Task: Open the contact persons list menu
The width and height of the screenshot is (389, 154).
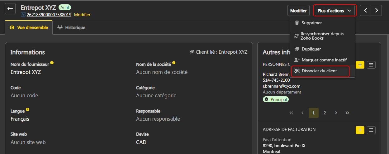Action: 371,65
